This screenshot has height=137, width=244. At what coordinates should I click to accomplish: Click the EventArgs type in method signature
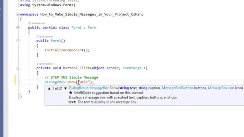132,68
